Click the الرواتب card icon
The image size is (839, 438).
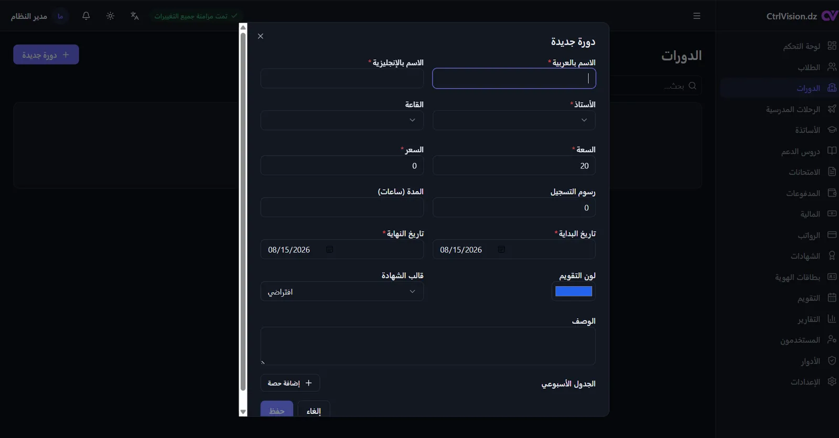(x=832, y=235)
